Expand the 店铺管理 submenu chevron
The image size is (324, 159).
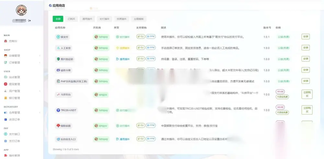(40, 56)
